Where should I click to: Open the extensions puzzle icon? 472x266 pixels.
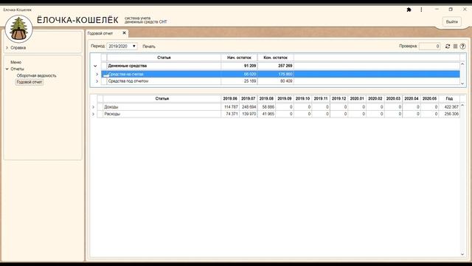tap(409, 10)
